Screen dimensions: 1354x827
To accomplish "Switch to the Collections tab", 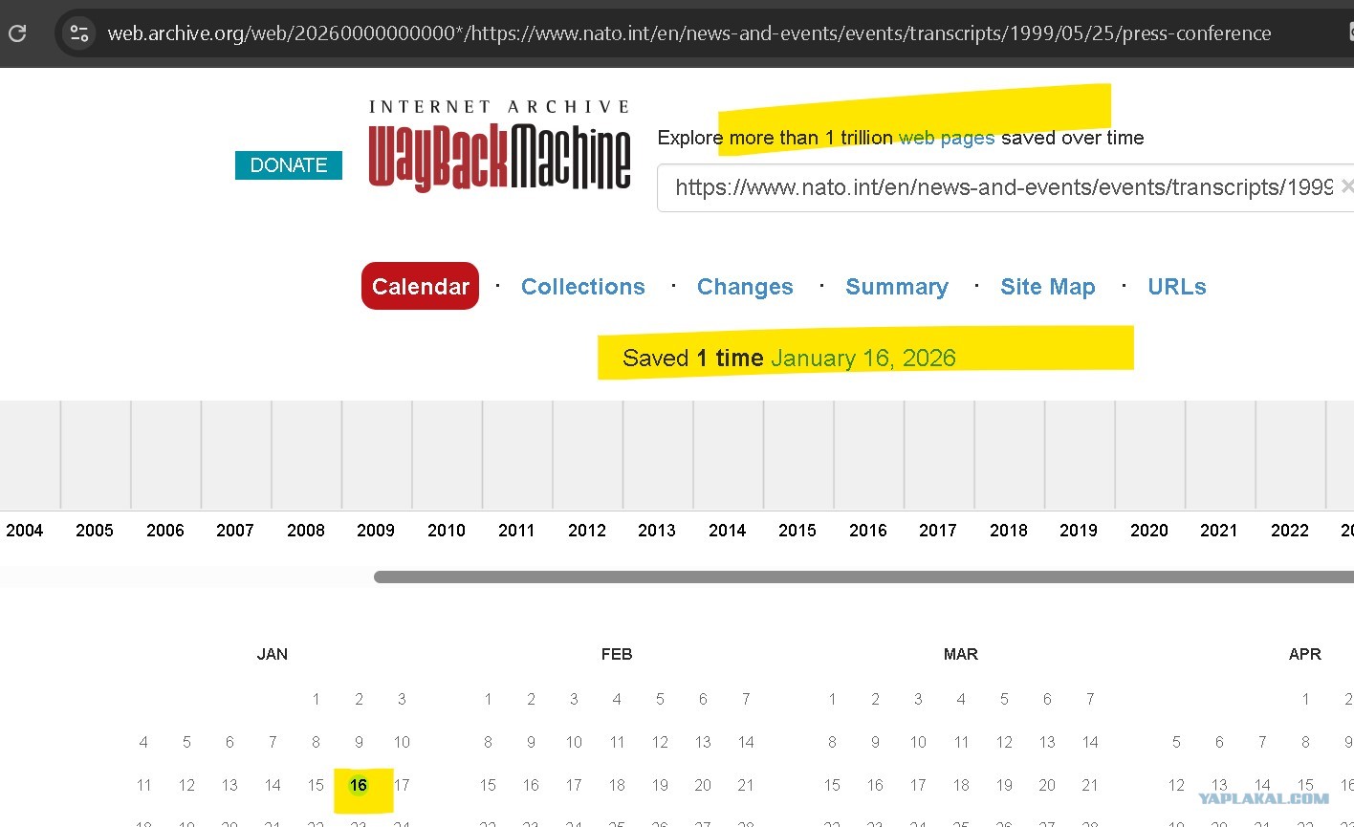I will [x=583, y=287].
